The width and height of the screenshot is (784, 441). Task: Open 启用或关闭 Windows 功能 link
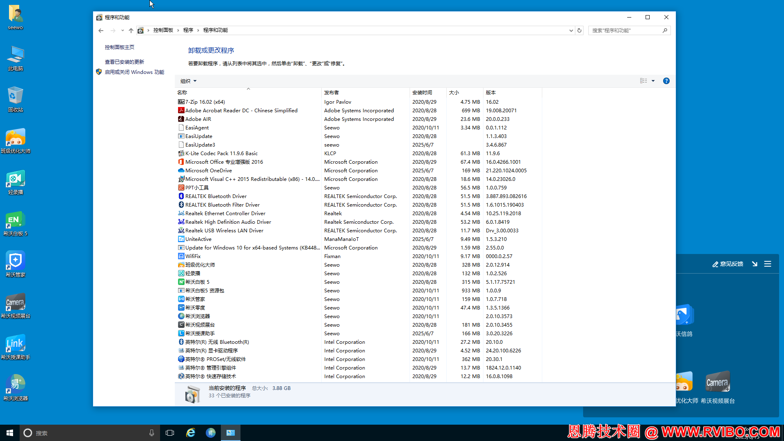click(134, 72)
